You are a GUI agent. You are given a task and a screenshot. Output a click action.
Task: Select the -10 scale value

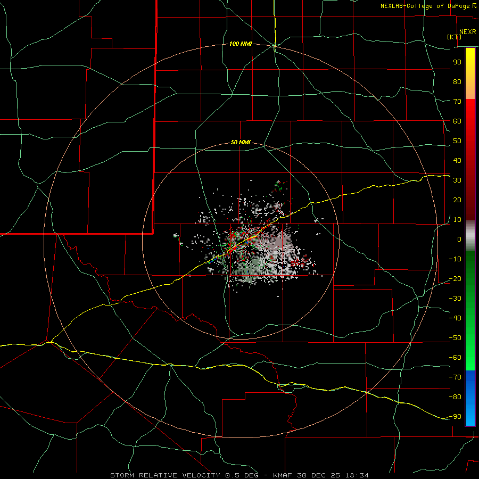[455, 259]
